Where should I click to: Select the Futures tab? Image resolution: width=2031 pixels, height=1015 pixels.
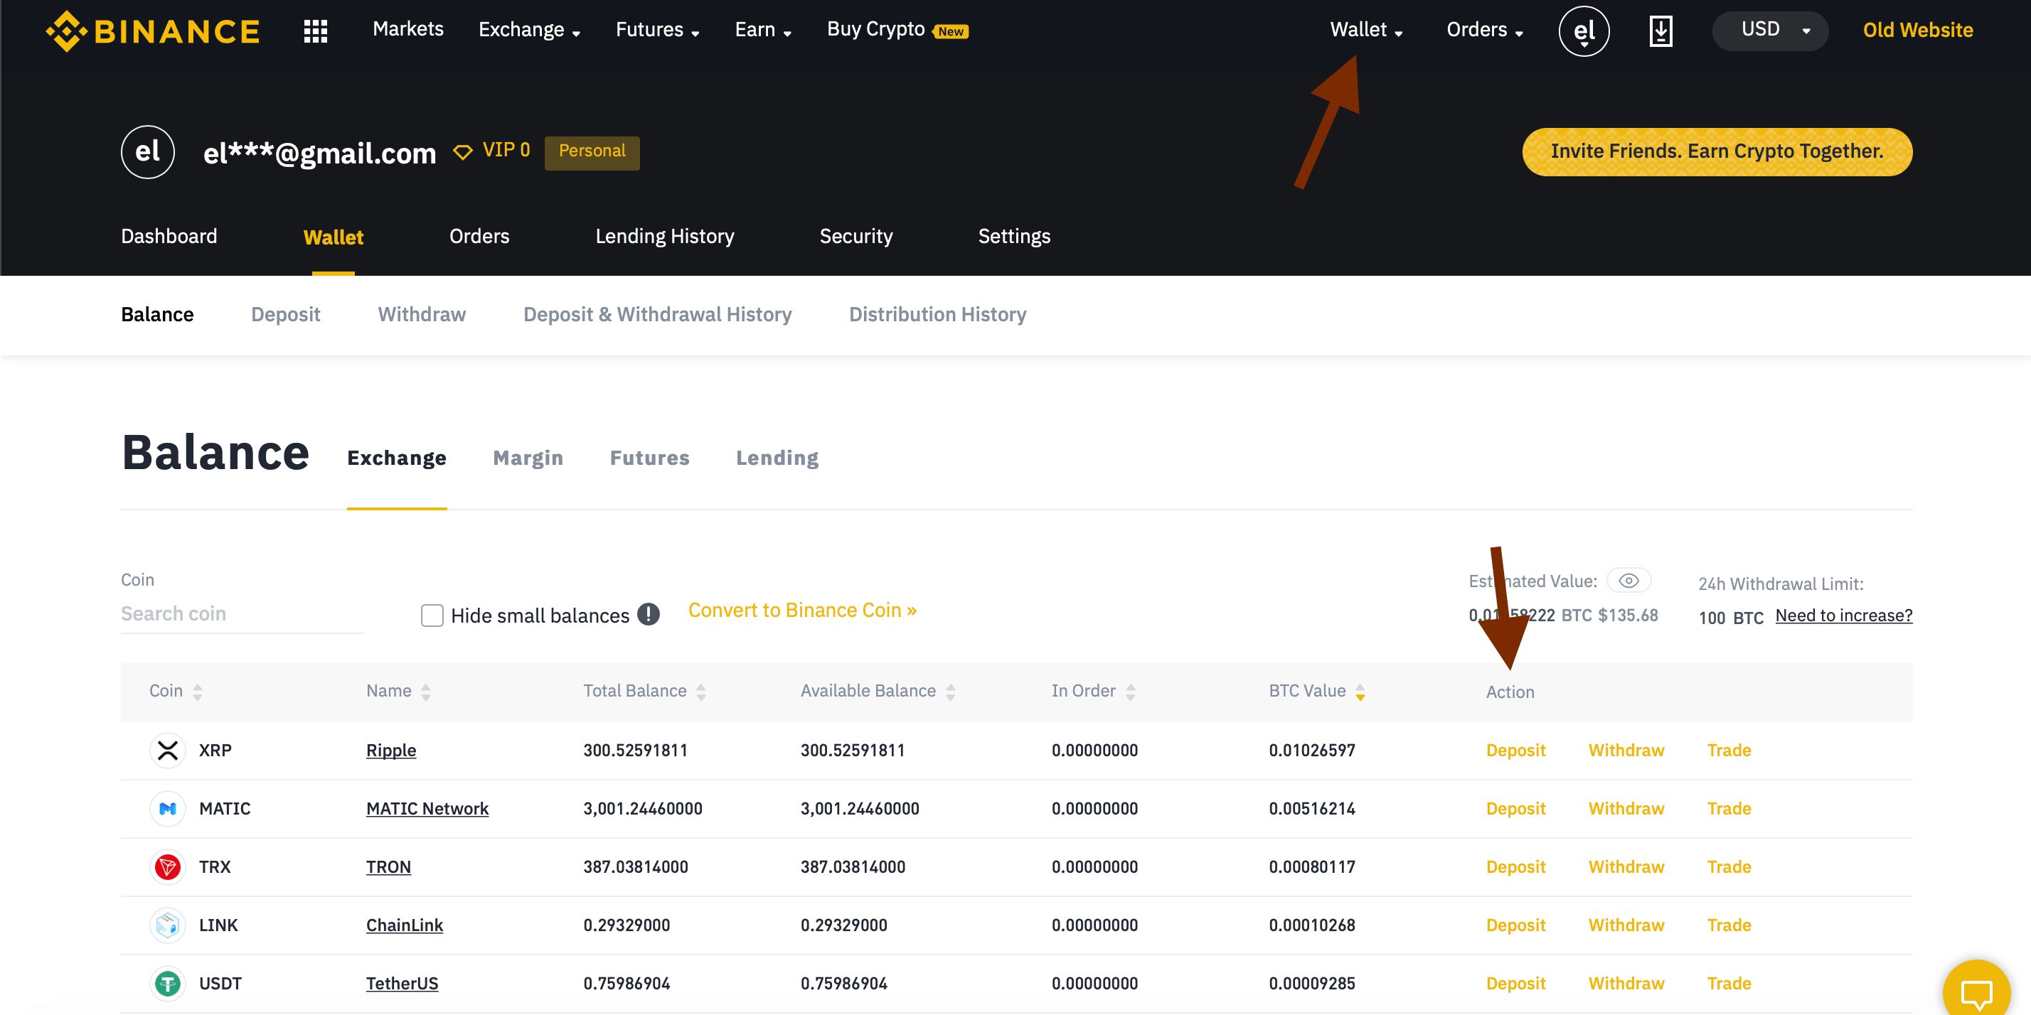tap(649, 457)
